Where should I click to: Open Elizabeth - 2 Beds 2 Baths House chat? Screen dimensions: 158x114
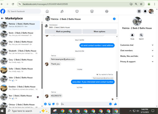(x=20, y=52)
